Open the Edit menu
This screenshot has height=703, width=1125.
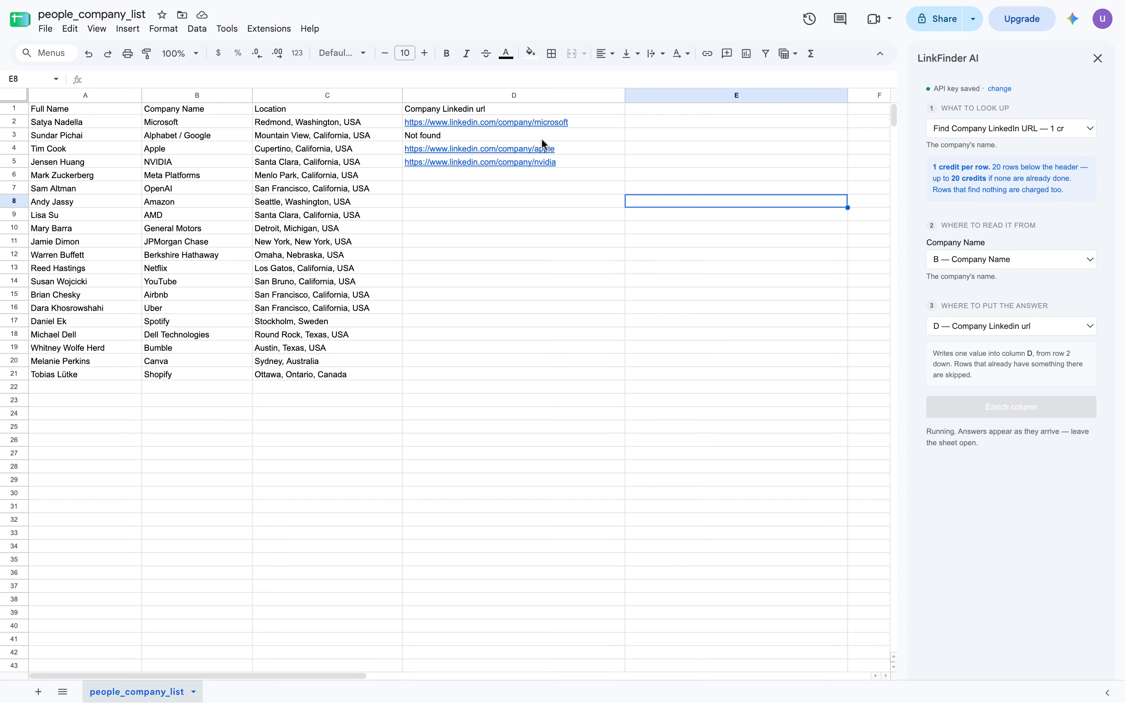70,29
